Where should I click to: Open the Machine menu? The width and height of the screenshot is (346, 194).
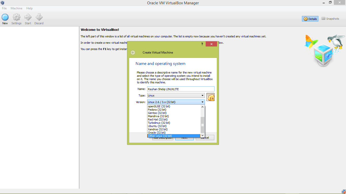tap(16, 8)
